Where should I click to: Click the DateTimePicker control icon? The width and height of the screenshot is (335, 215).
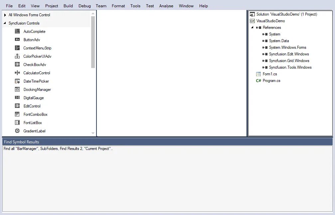click(17, 81)
